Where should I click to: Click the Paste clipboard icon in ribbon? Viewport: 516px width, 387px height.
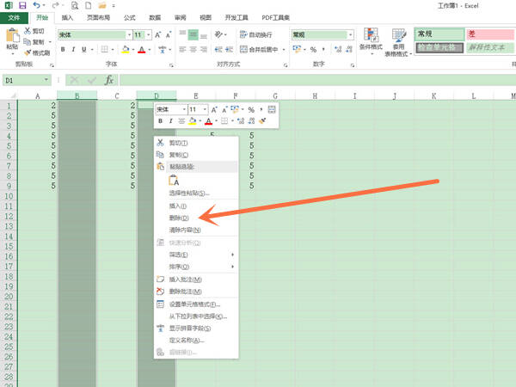coord(13,35)
